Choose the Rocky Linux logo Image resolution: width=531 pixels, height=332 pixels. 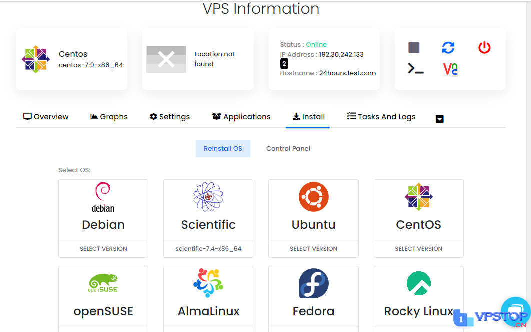pos(419,283)
